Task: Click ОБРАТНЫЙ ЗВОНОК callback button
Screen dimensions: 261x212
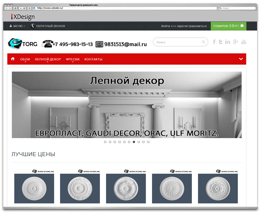Action: (x=48, y=26)
